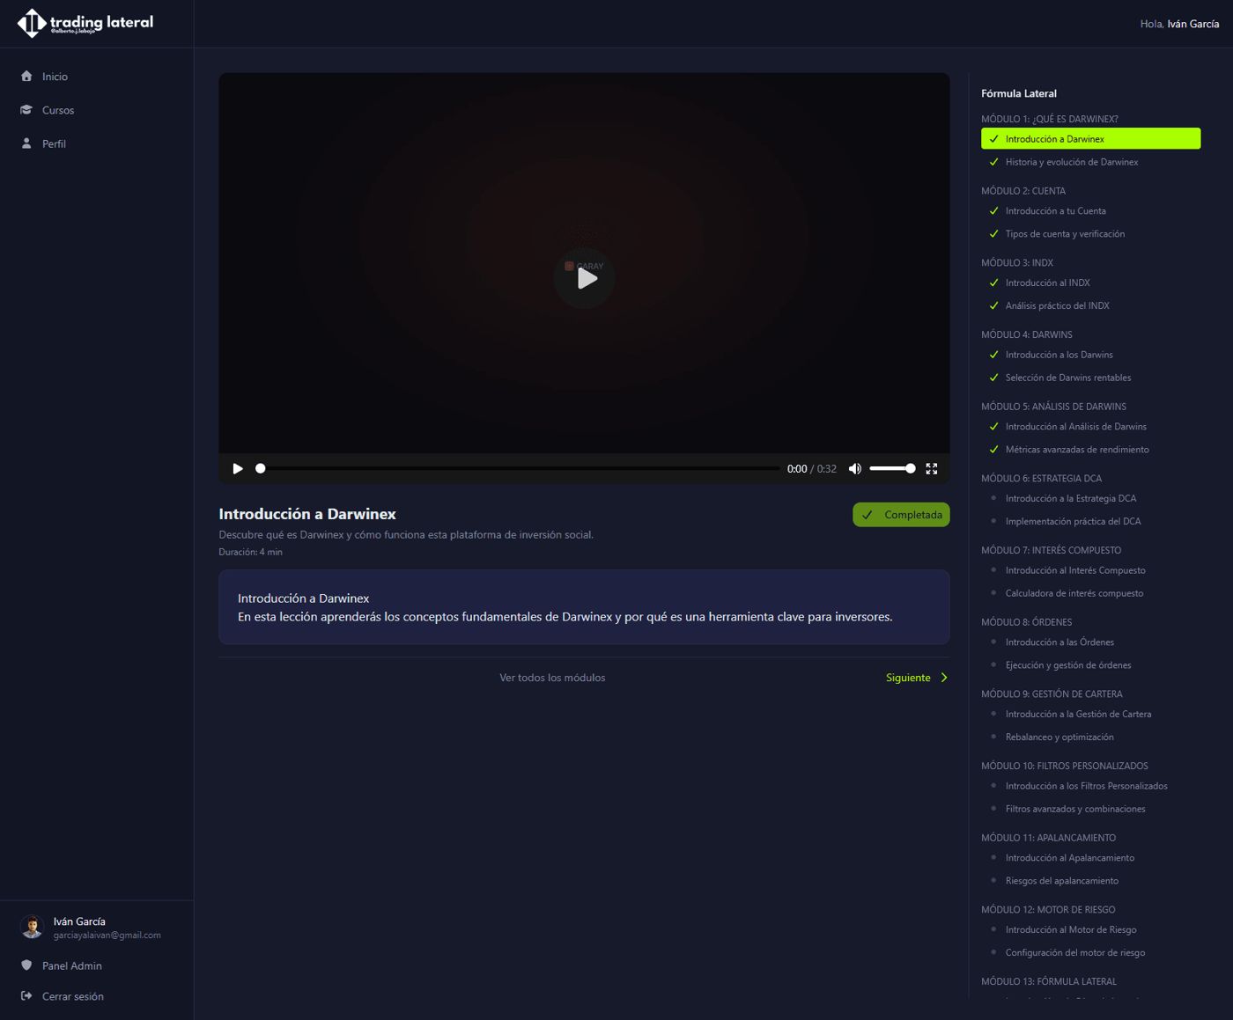Screen dimensions: 1233x1020
Task: Click the garciayalaivan@gmail.com email text
Action: click(x=107, y=936)
